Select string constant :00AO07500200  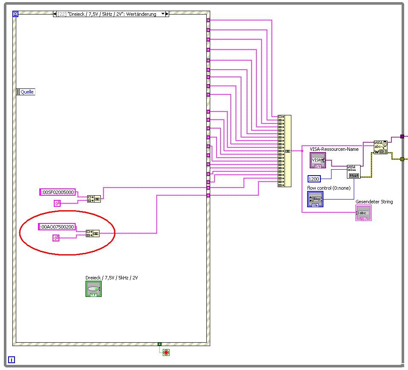(x=57, y=227)
